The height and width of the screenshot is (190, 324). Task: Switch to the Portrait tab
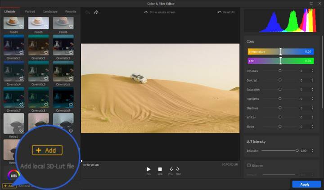(31, 11)
